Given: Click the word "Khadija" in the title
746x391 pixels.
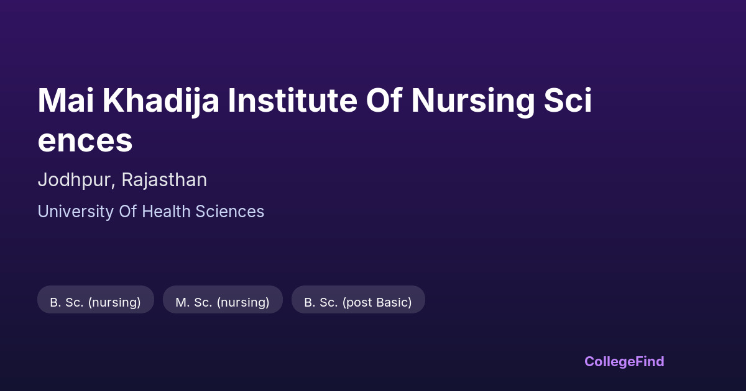Looking at the screenshot, I should click(x=160, y=101).
